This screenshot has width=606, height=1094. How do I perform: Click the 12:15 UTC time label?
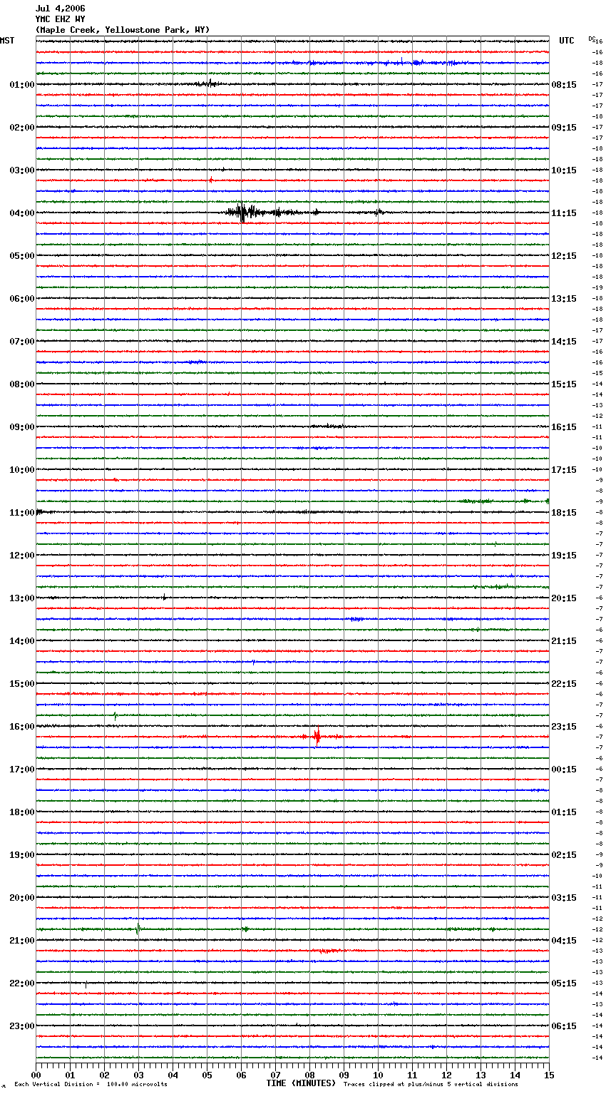click(x=564, y=256)
